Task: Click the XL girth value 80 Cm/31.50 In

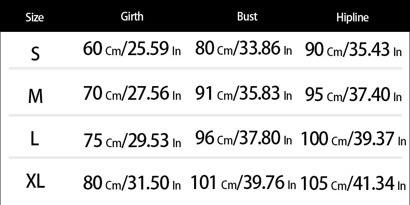Action: pos(132,184)
